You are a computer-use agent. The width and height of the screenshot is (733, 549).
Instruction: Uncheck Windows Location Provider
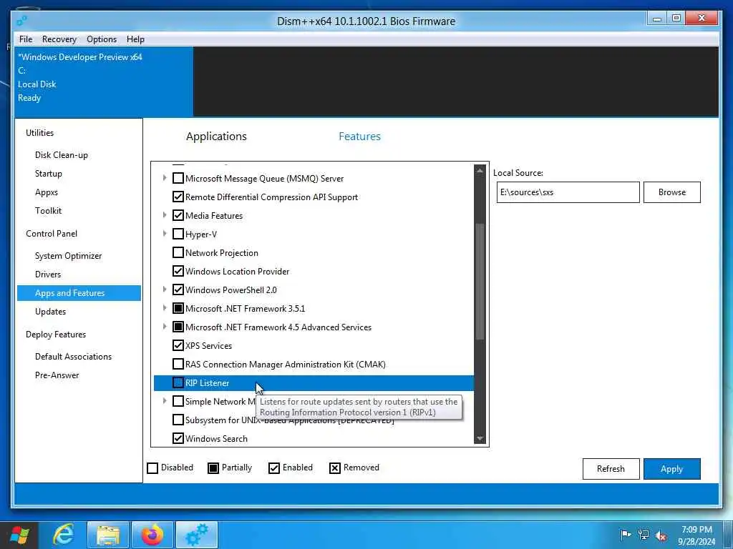[178, 271]
